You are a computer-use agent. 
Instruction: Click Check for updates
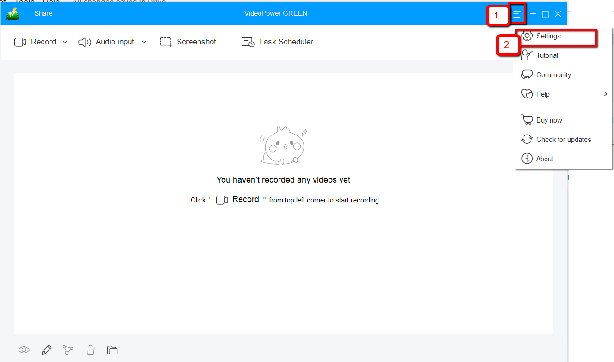[563, 139]
